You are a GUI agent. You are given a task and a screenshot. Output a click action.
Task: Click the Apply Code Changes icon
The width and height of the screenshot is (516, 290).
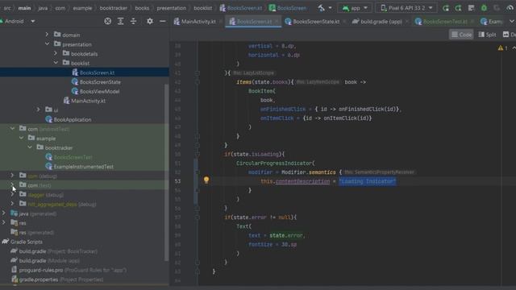[x=458, y=8]
